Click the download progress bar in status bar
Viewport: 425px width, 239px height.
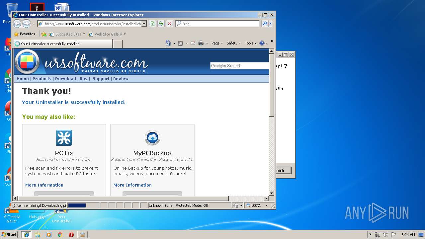pyautogui.click(x=83, y=205)
